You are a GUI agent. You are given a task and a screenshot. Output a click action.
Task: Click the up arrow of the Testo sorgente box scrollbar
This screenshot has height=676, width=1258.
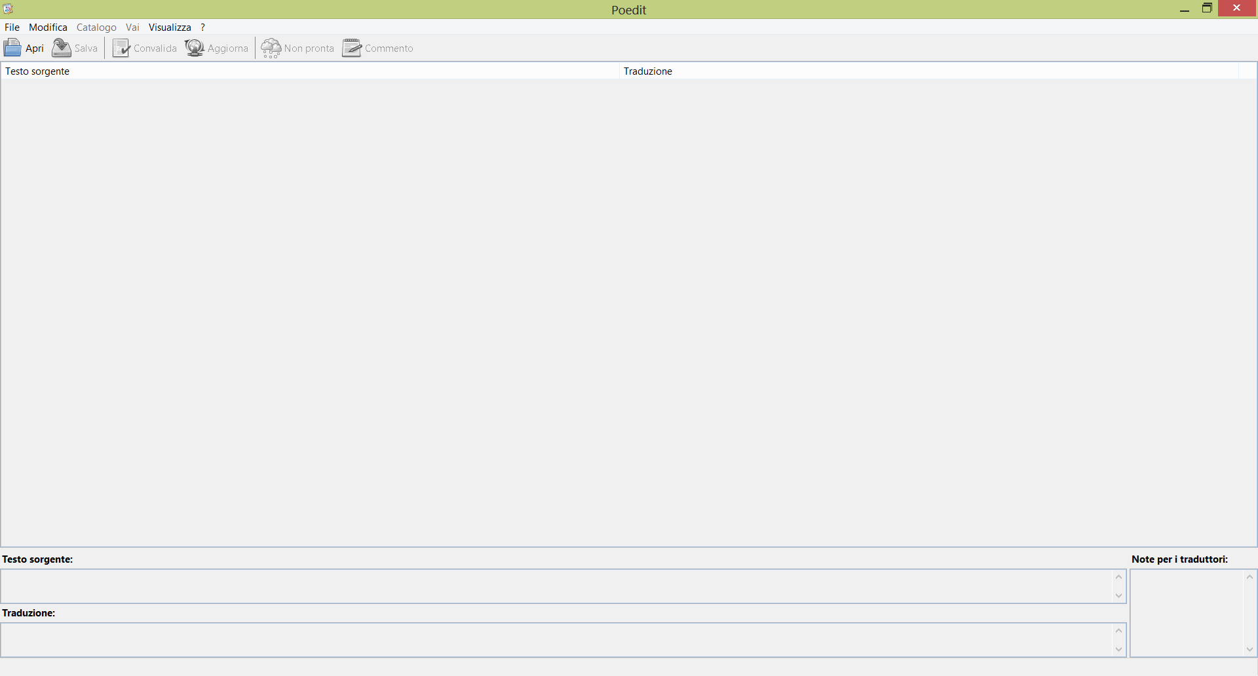1119,576
